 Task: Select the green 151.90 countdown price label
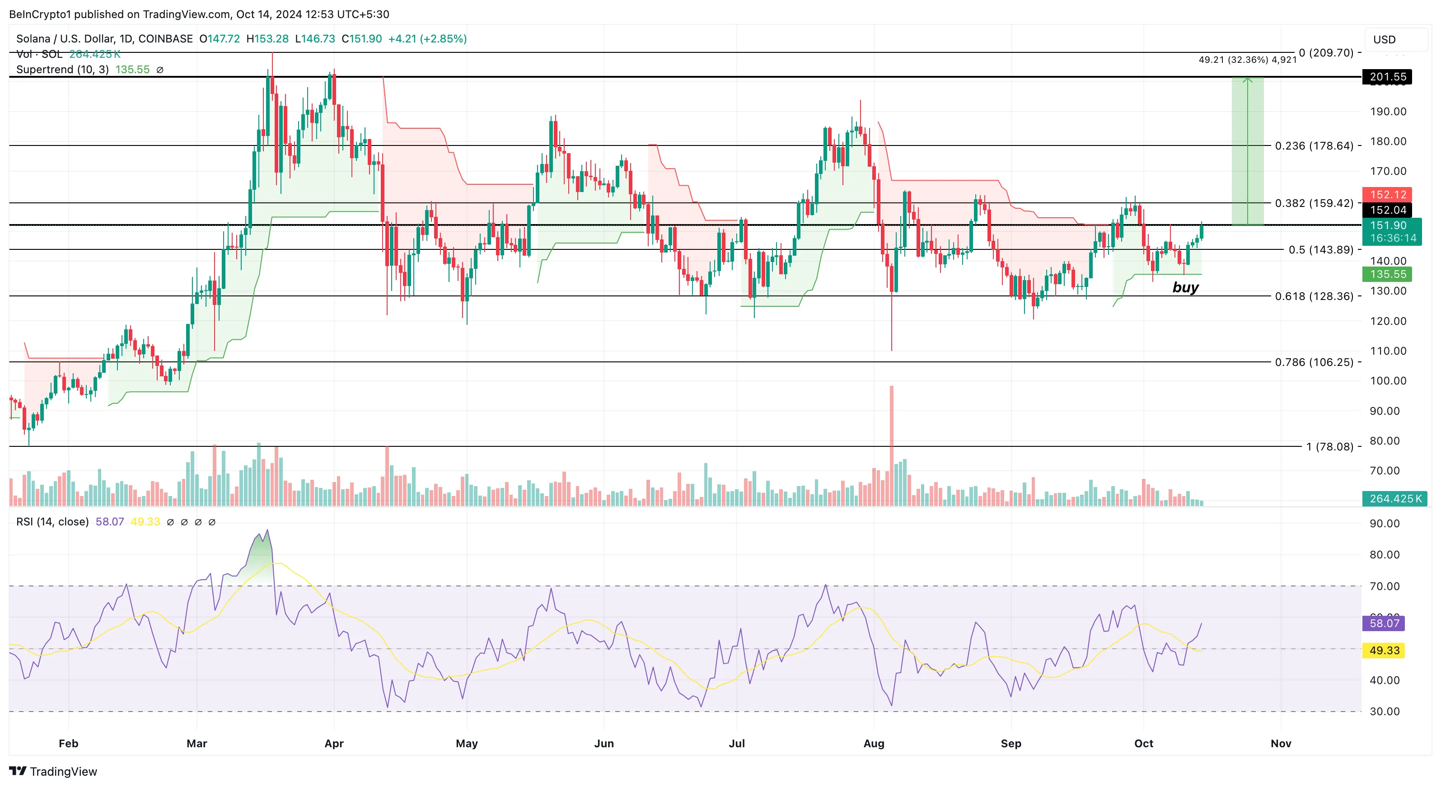(1391, 232)
